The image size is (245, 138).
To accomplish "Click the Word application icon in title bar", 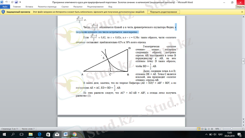I will pos(2,2).
